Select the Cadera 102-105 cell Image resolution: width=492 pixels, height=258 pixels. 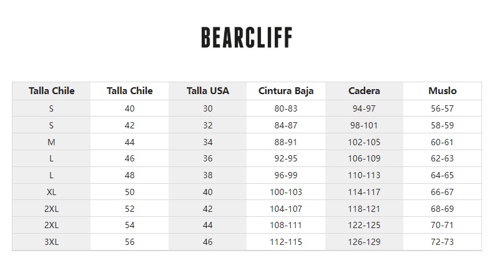click(x=364, y=142)
